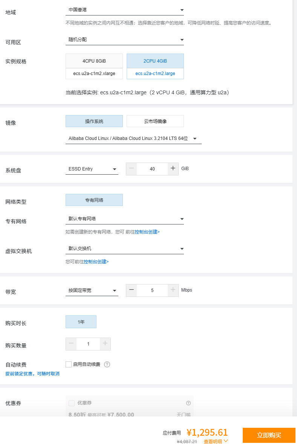Image resolution: width=297 pixels, height=444 pixels.
Task: Open 控制台创建 link for 专有网络
Action: (147, 232)
